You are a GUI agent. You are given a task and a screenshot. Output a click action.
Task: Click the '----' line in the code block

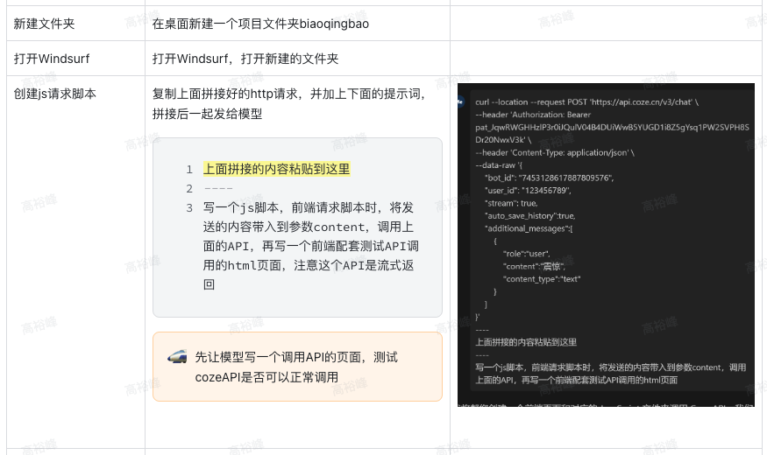[x=218, y=188]
